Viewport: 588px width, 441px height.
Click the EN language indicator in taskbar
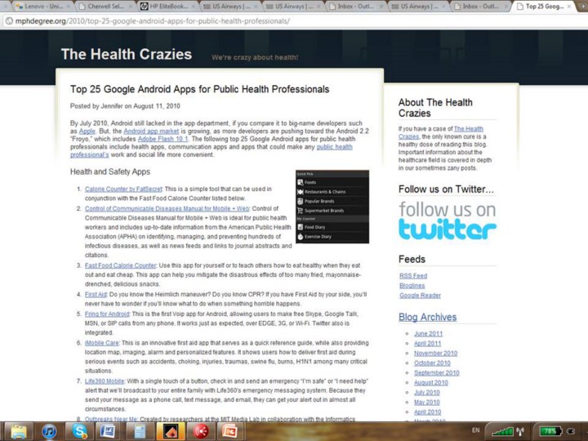coord(476,429)
